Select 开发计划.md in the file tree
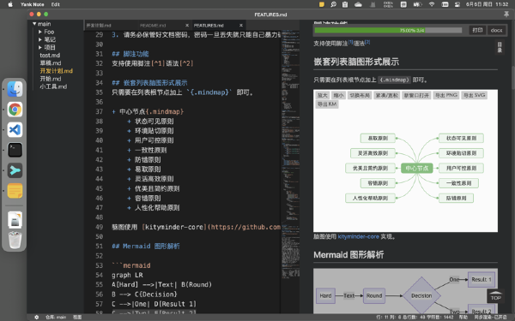 [56, 71]
